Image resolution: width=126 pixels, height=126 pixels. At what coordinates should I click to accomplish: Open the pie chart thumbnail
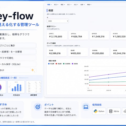click(x=3, y=87)
